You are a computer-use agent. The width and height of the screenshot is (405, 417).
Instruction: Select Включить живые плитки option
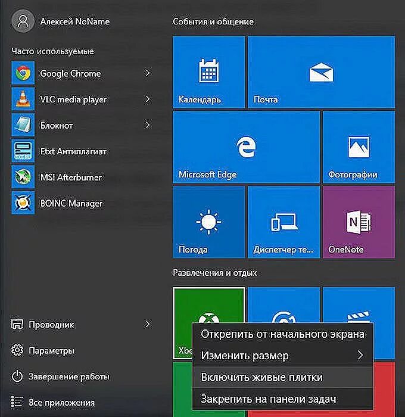click(282, 377)
